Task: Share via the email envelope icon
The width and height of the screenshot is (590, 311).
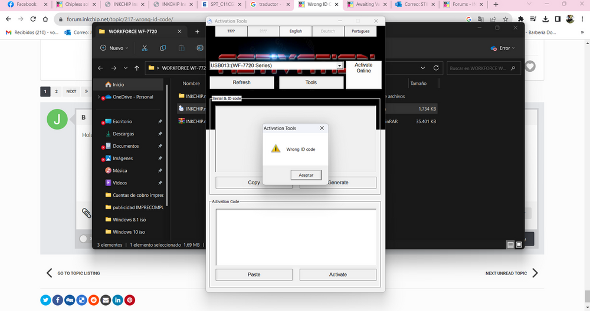Action: (x=106, y=300)
